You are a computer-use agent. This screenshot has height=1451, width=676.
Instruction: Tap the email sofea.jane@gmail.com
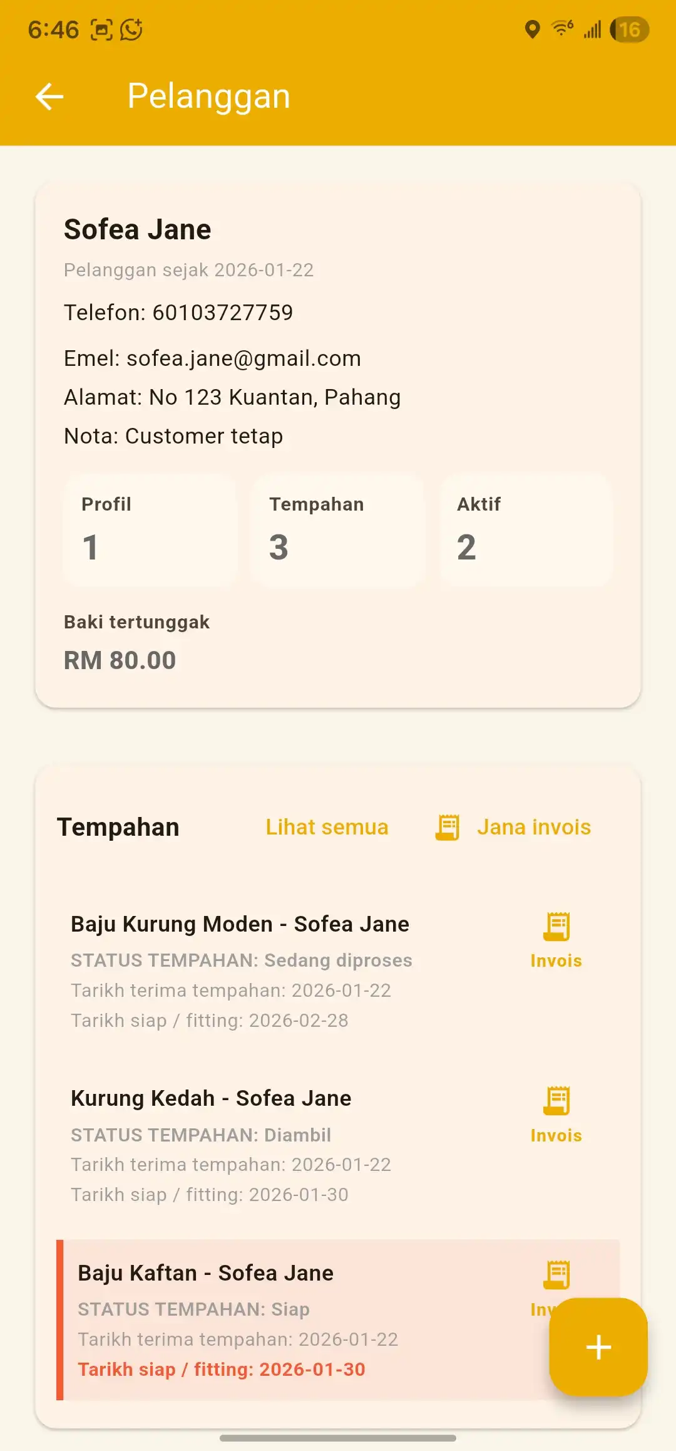click(x=243, y=358)
